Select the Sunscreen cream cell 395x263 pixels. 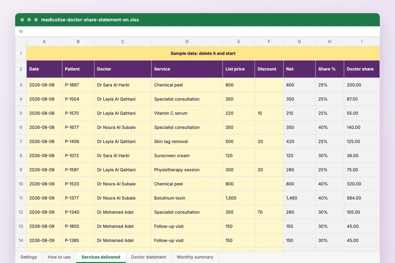[x=187, y=155]
